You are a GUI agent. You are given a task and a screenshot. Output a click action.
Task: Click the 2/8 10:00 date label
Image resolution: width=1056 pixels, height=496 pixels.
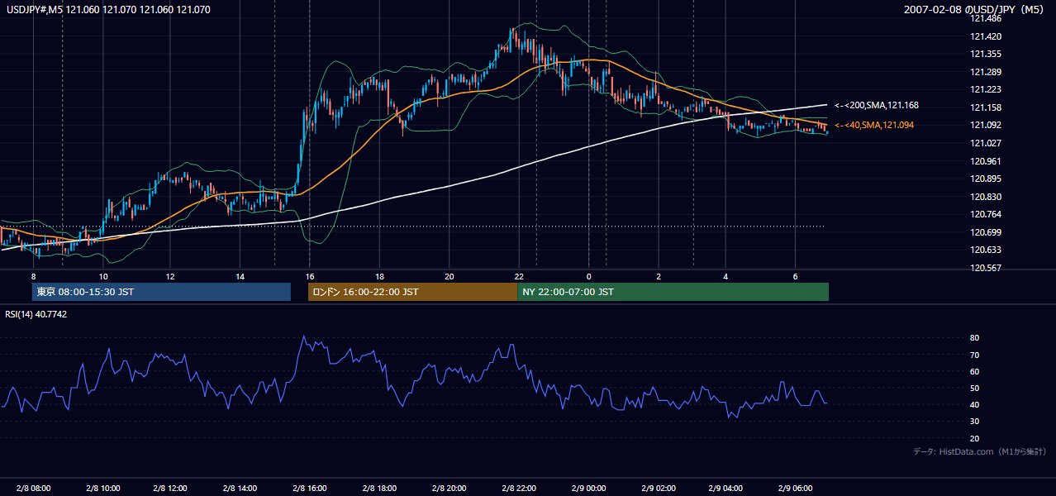tap(103, 487)
